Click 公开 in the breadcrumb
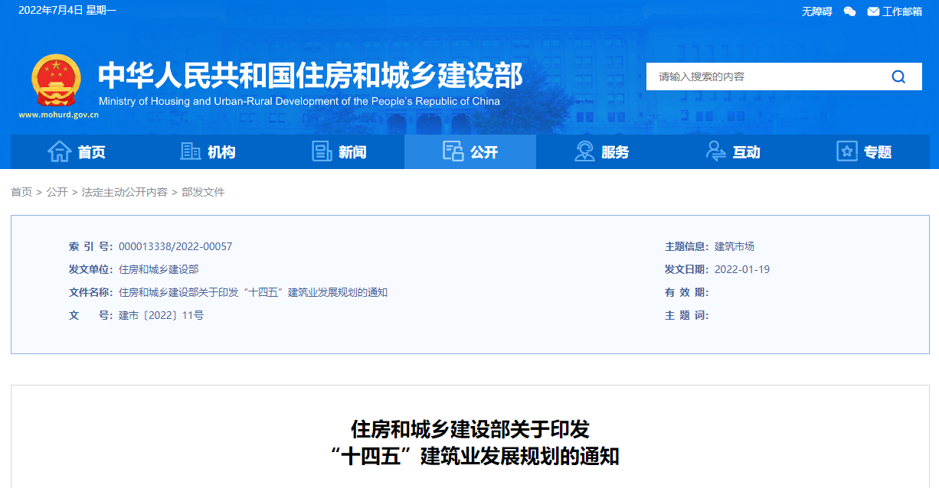This screenshot has width=939, height=488. [57, 192]
